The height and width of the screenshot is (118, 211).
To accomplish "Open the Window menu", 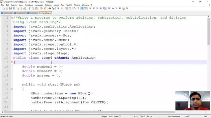I will pos(85,5).
